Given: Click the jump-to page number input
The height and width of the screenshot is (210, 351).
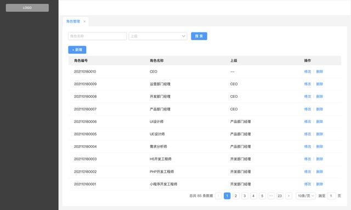Looking at the screenshot, I should pyautogui.click(x=331, y=196).
